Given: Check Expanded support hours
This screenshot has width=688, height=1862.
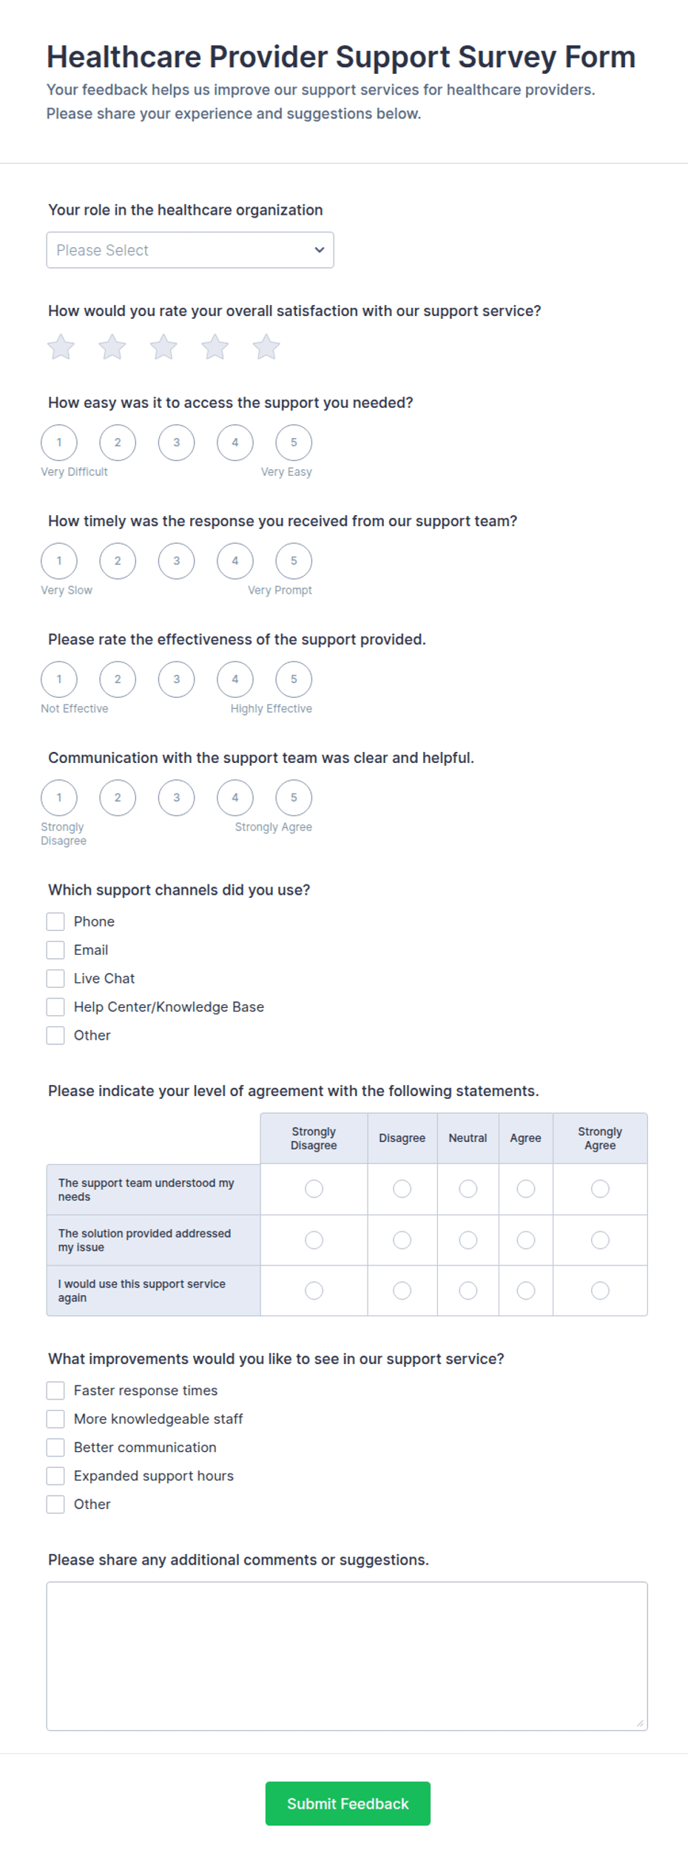Looking at the screenshot, I should [x=55, y=1476].
